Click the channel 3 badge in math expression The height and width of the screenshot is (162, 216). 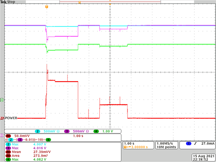click(x=20, y=140)
